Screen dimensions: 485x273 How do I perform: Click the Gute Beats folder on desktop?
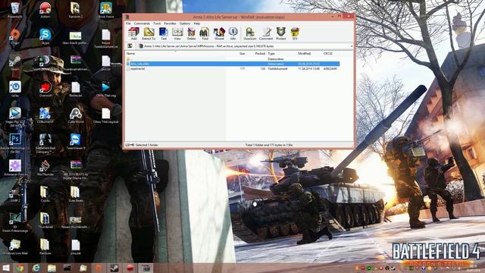76,194
